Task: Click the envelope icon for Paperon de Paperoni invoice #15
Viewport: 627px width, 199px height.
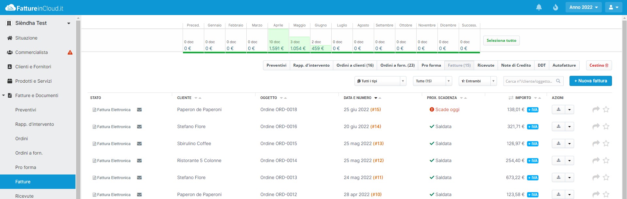Action: point(139,110)
